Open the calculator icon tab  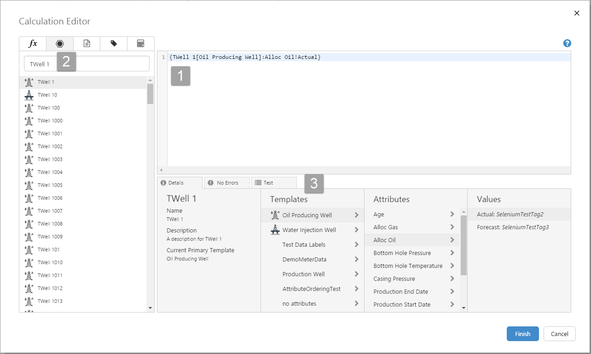(x=141, y=44)
